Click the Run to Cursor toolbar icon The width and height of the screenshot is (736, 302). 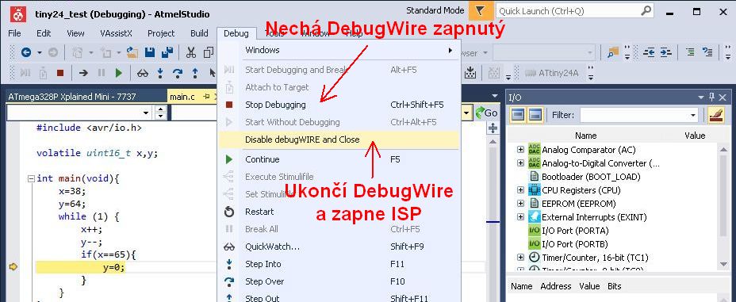(213, 73)
